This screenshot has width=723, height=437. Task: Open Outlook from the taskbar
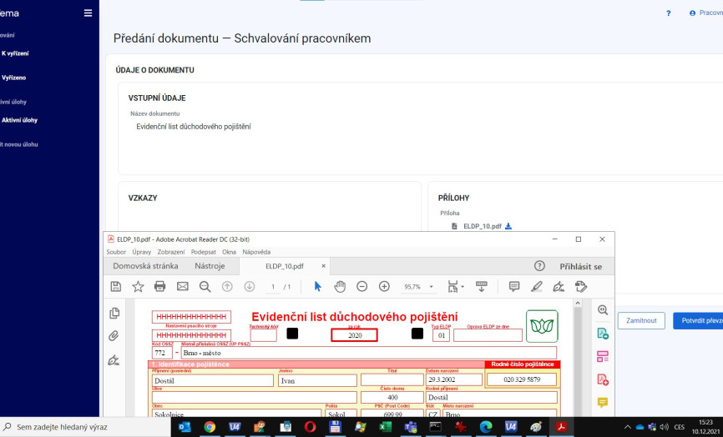(185, 427)
